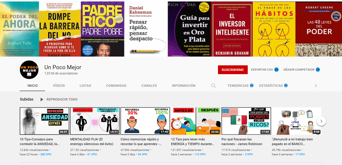
Task: Go to the Comunidad tab
Action: pyautogui.click(x=116, y=86)
